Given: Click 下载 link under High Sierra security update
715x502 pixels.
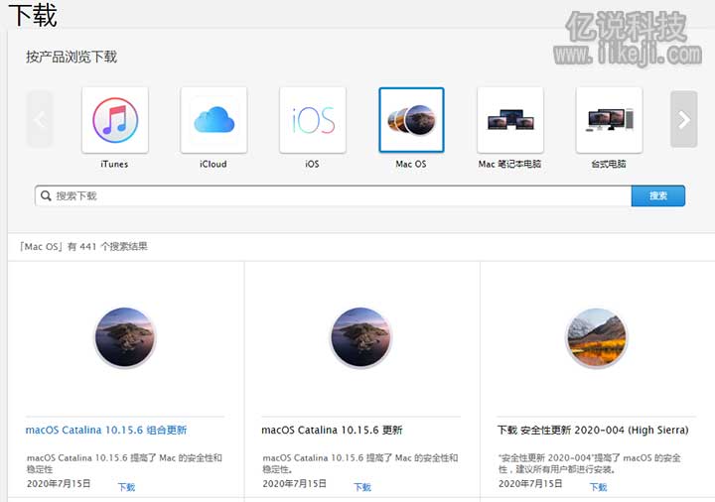Looking at the screenshot, I should 598,487.
